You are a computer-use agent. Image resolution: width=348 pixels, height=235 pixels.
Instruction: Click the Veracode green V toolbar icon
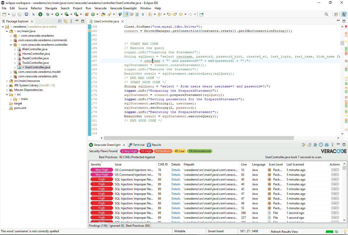40,14
